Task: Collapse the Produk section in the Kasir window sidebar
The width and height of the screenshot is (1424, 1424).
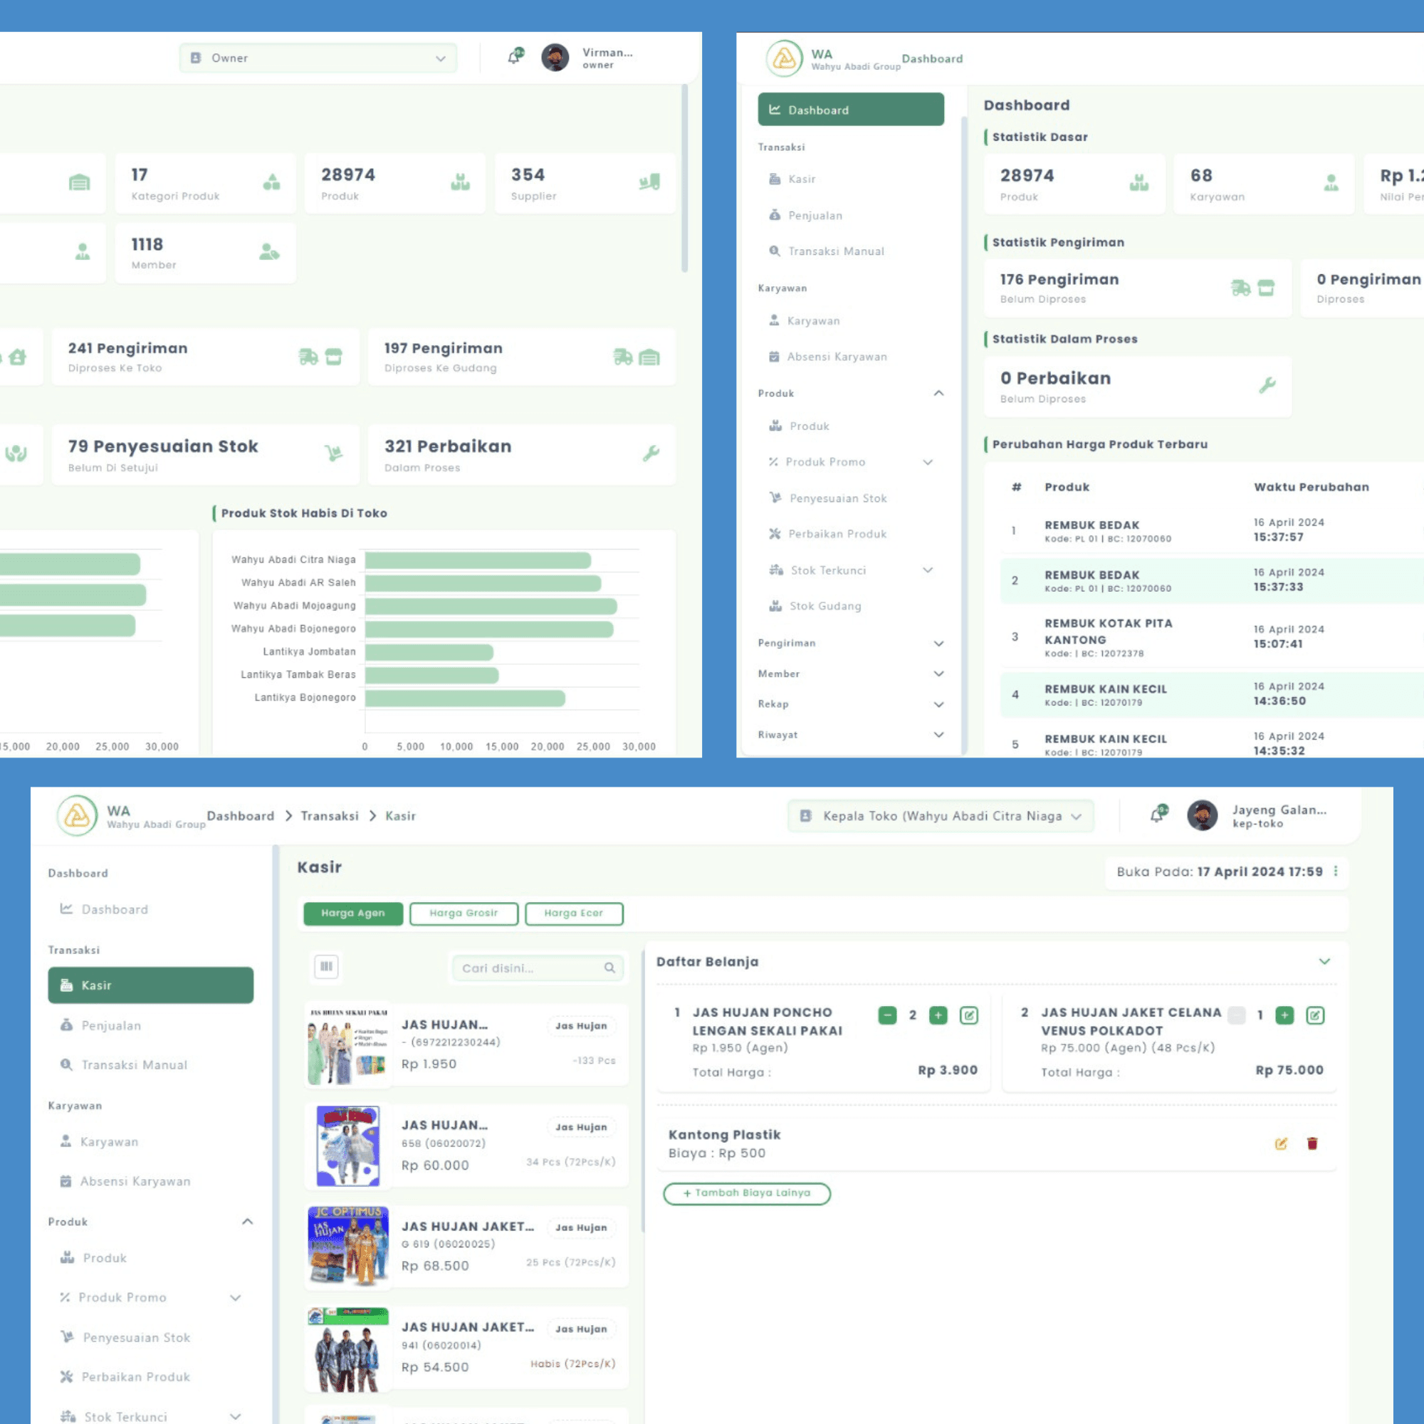Action: (x=247, y=1221)
